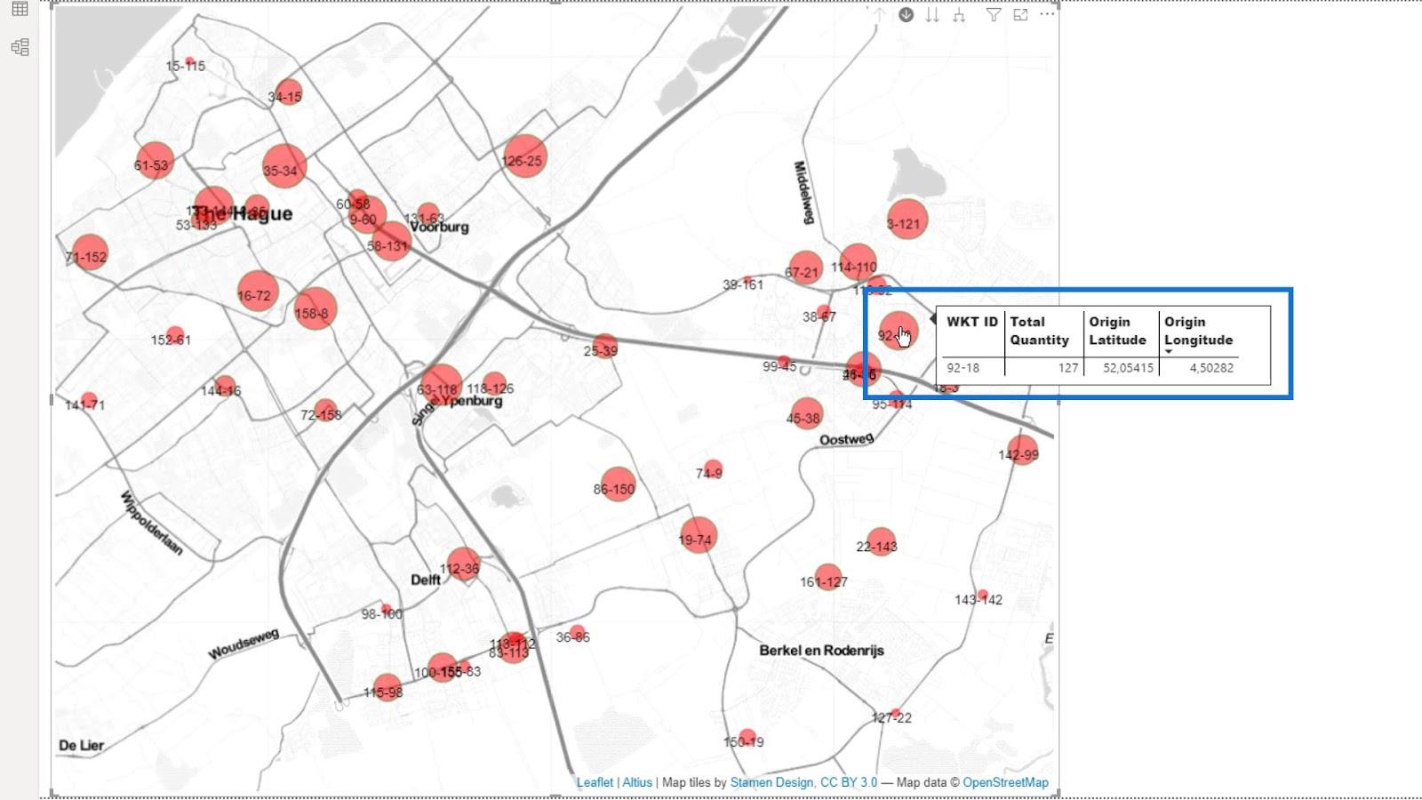Select map bubble 114-110

(858, 263)
